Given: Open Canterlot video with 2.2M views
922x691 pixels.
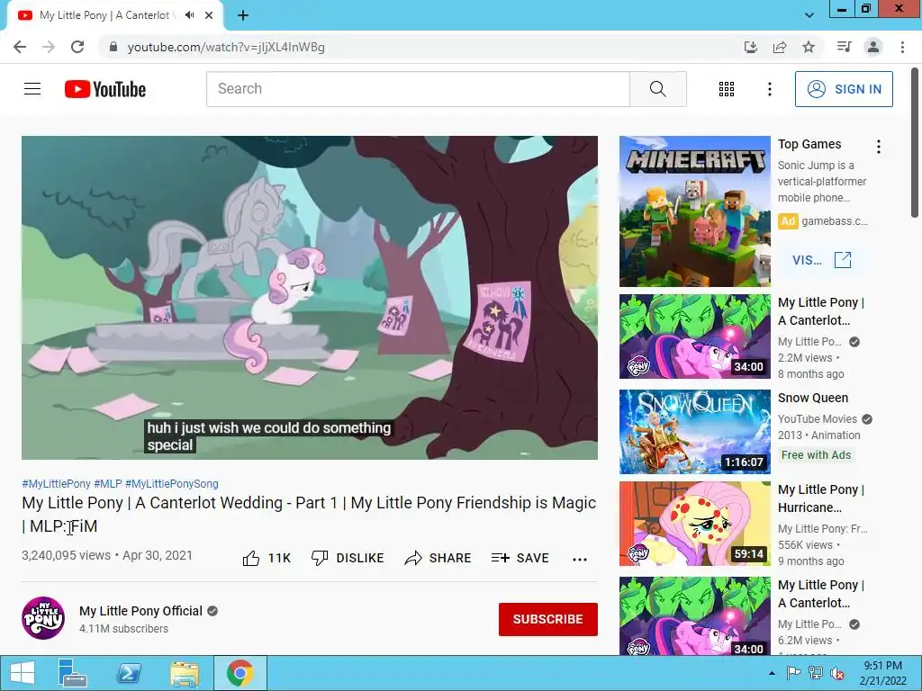Looking at the screenshot, I should tap(694, 337).
